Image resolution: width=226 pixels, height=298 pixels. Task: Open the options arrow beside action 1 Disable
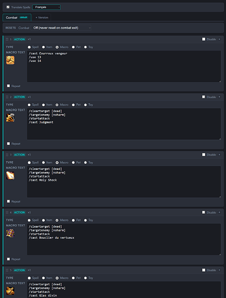point(219,39)
